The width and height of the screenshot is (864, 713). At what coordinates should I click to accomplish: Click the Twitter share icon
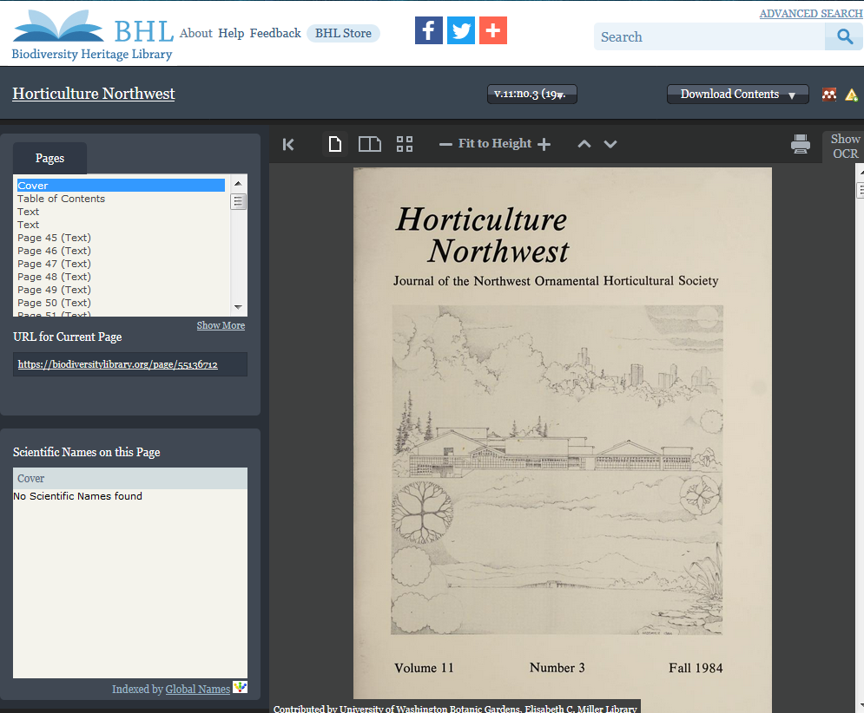(x=461, y=30)
